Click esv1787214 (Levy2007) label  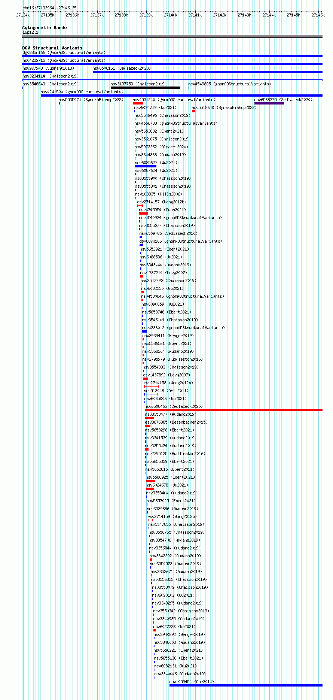click(164, 273)
